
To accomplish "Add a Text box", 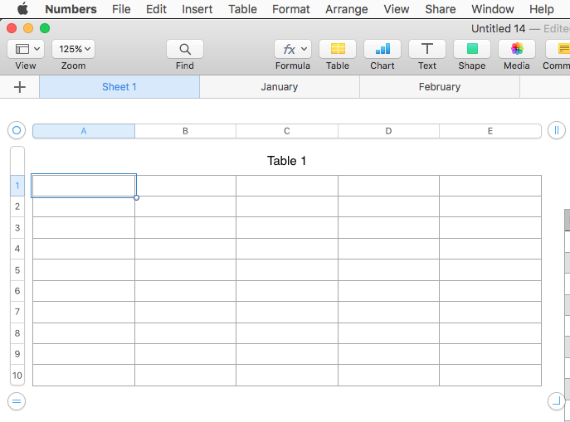I will pos(426,49).
